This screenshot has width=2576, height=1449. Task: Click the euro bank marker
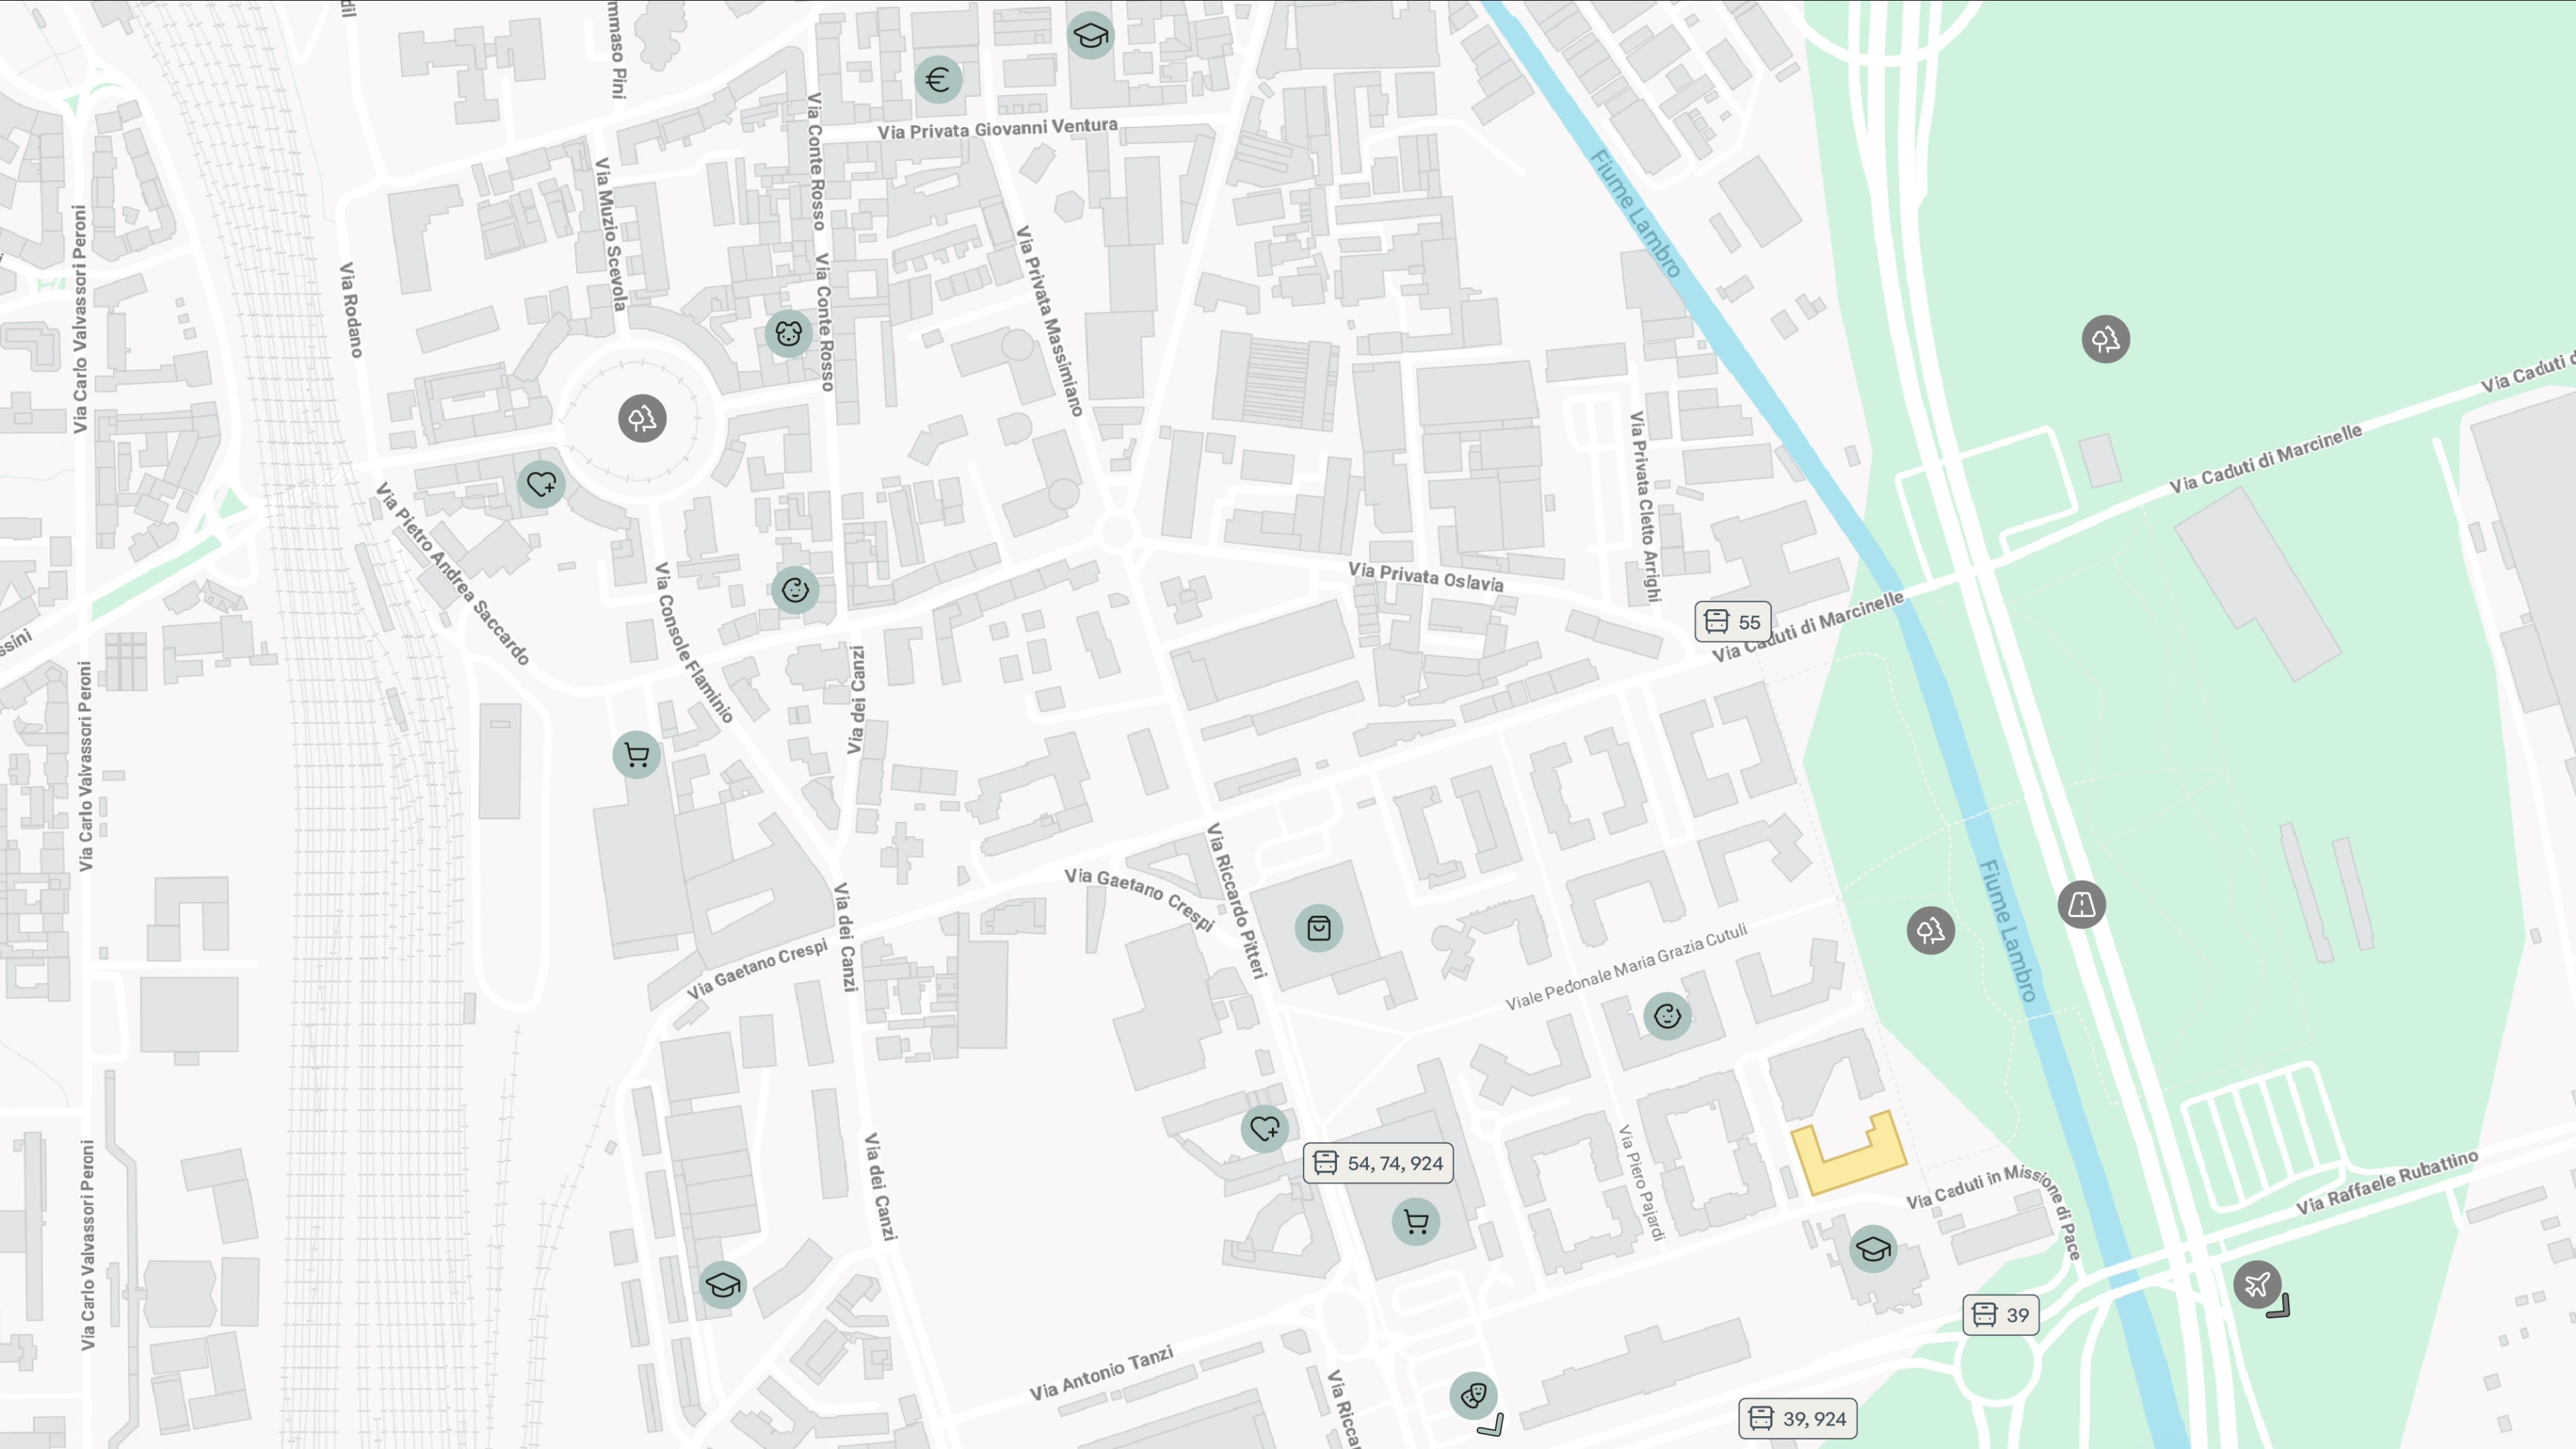pyautogui.click(x=938, y=79)
